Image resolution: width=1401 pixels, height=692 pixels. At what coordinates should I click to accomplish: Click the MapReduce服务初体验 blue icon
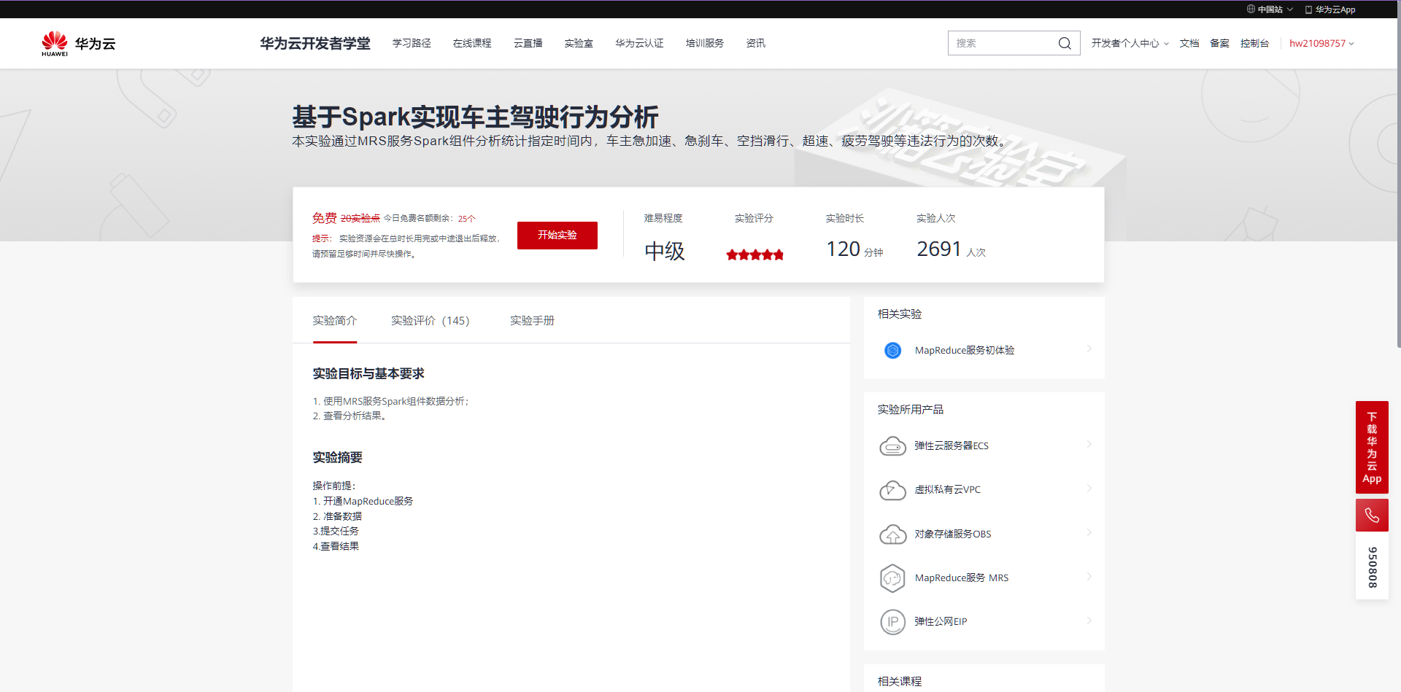(892, 351)
